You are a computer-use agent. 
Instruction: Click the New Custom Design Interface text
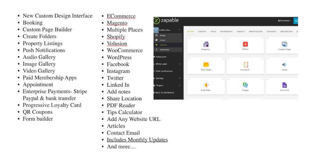click(57, 16)
